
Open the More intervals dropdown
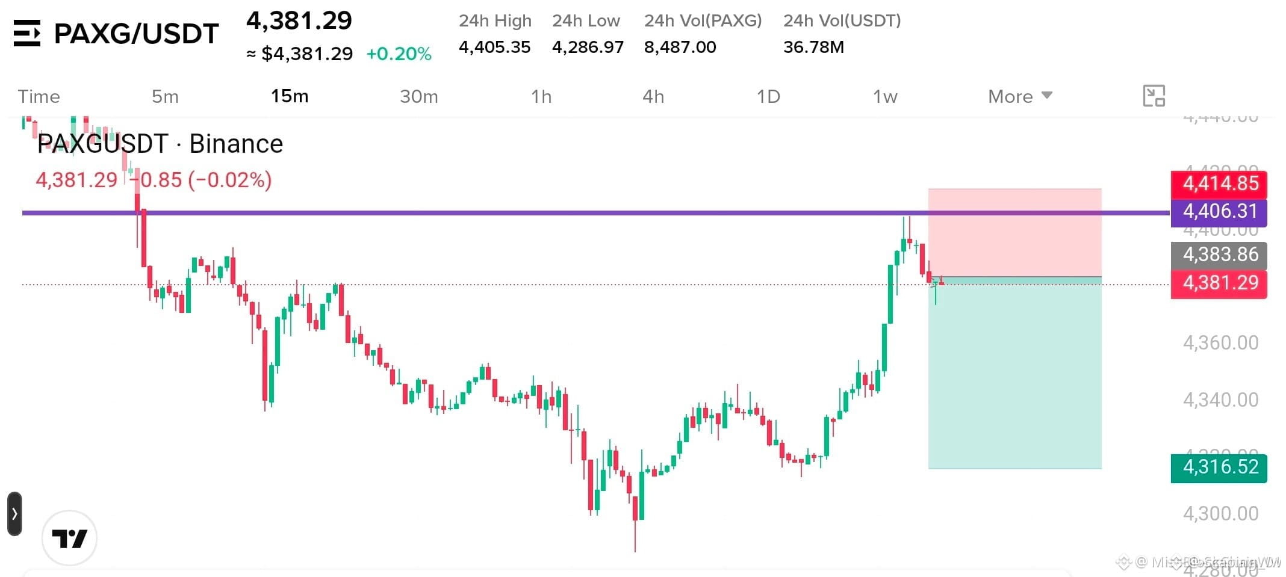1020,96
